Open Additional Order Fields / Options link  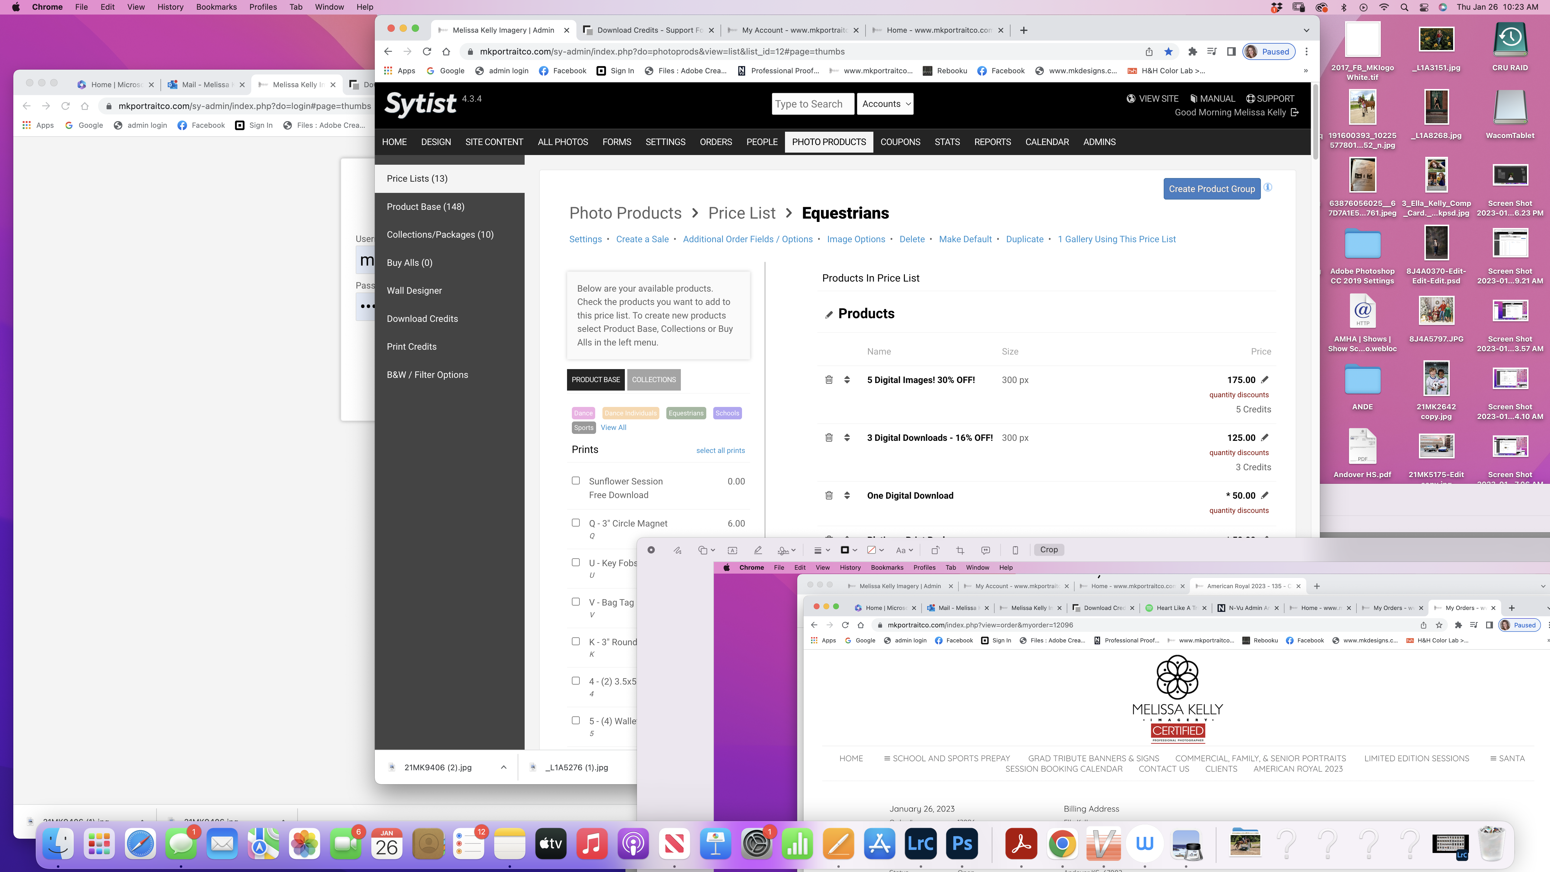click(x=747, y=239)
